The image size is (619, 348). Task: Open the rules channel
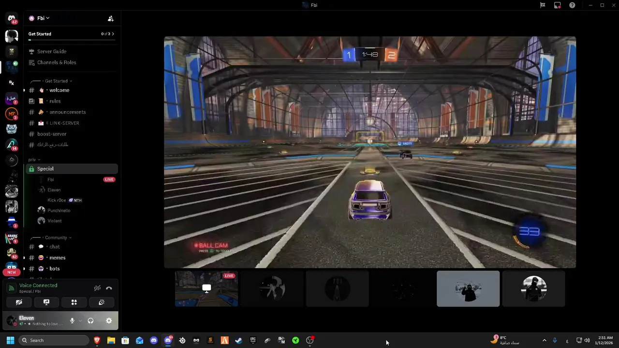pyautogui.click(x=72, y=101)
